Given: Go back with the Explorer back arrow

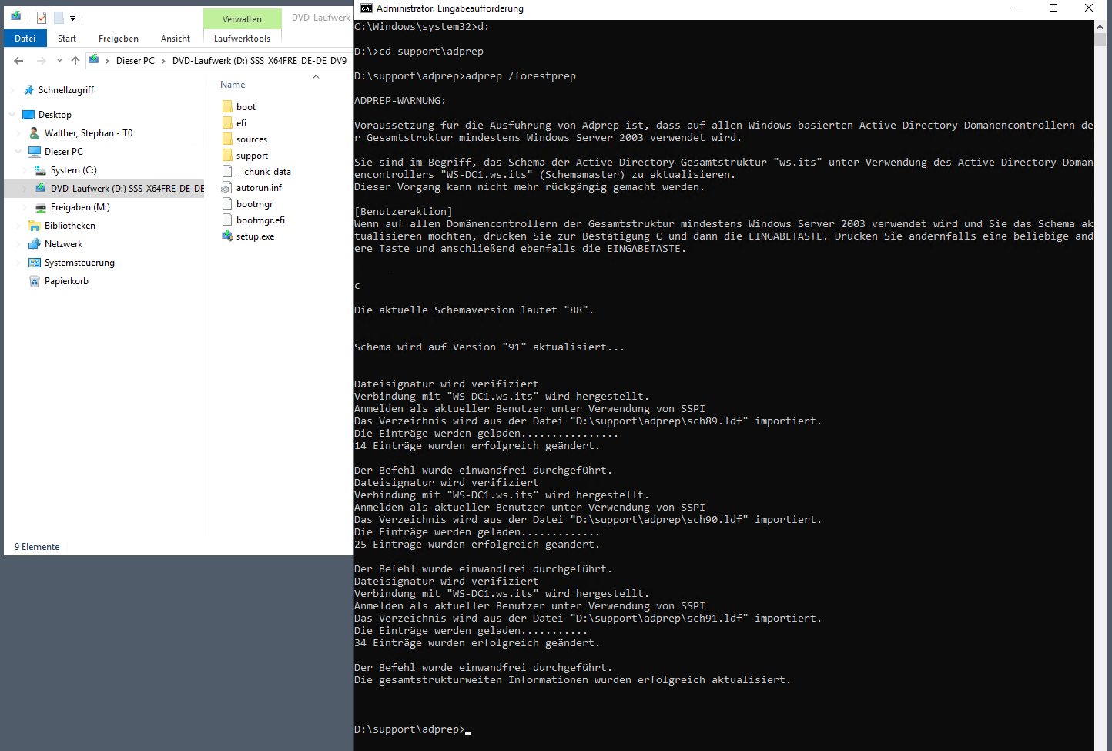Looking at the screenshot, I should 18,60.
